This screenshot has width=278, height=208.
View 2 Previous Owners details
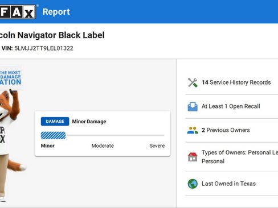226,130
